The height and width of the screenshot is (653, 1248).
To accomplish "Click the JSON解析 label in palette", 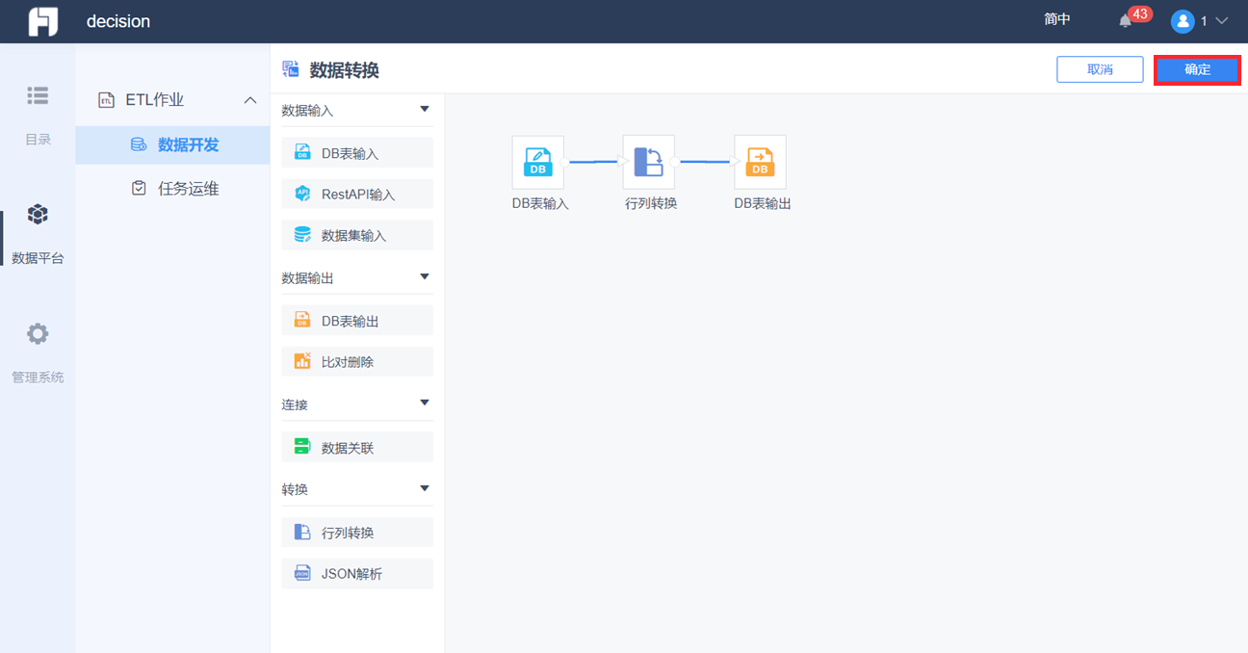I will pos(351,574).
